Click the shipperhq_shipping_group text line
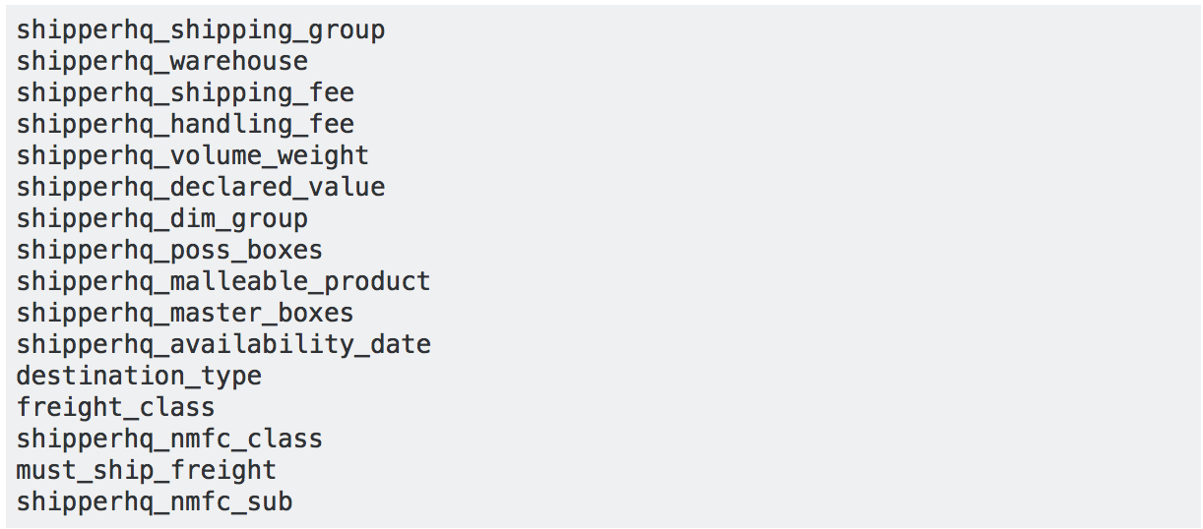This screenshot has width=1203, height=529. coord(201,30)
